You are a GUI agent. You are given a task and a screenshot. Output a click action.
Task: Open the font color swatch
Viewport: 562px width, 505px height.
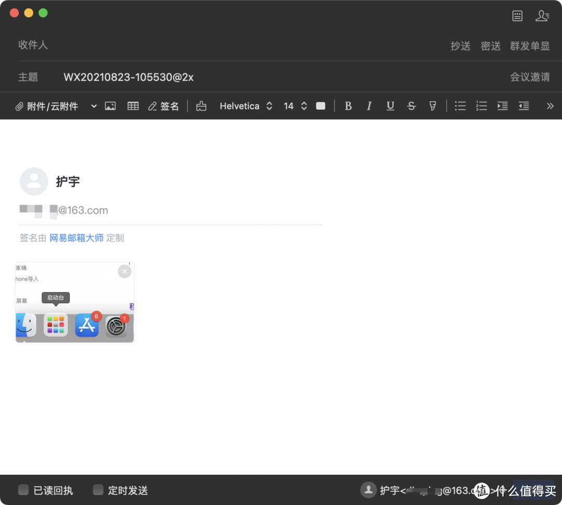(x=321, y=106)
